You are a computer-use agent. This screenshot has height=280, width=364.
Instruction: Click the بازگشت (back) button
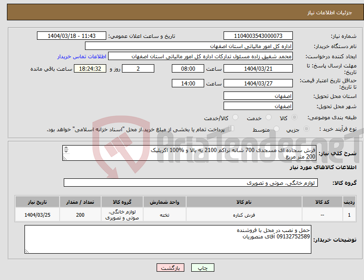coord(170,268)
